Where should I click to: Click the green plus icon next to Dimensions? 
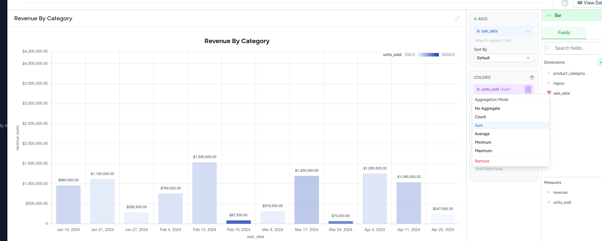point(600,63)
